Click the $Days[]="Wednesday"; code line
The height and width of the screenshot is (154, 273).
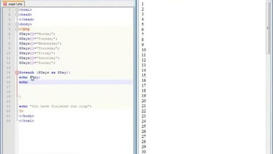tap(40, 44)
